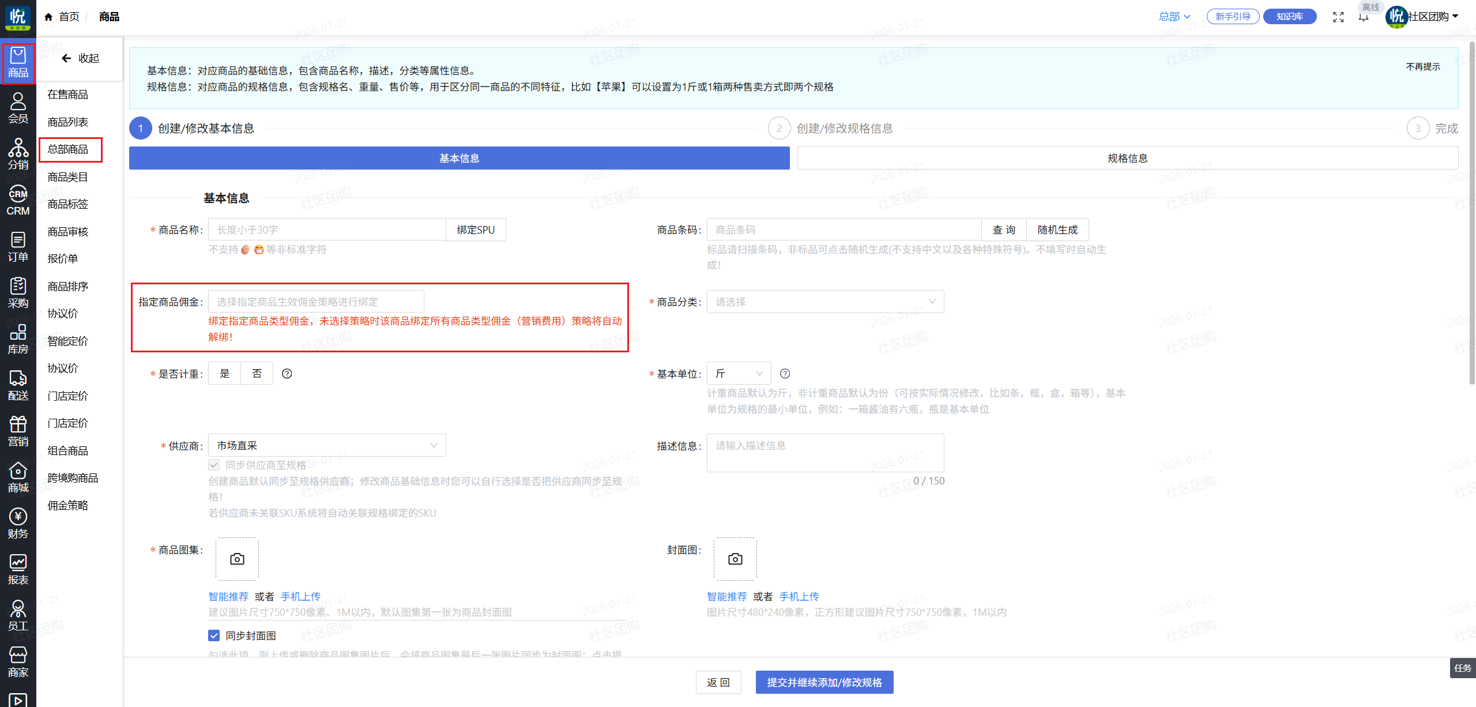Toggle fullscreen mode icon in header

pos(1338,17)
